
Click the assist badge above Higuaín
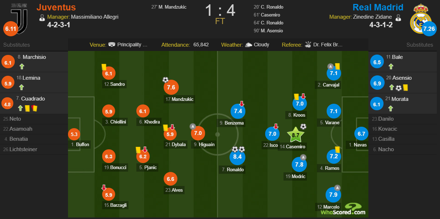[x=193, y=126]
